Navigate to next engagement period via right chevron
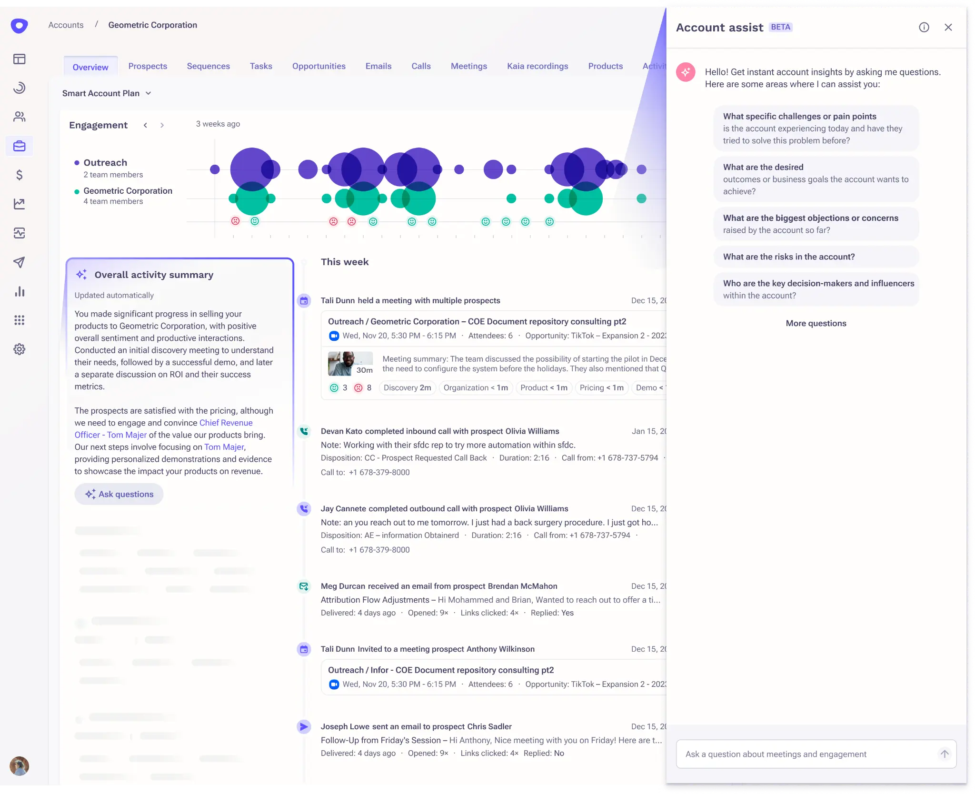The width and height of the screenshot is (975, 794). click(162, 125)
